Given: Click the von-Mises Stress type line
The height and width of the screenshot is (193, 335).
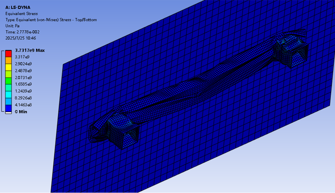Looking at the screenshot, I should 51,20.
